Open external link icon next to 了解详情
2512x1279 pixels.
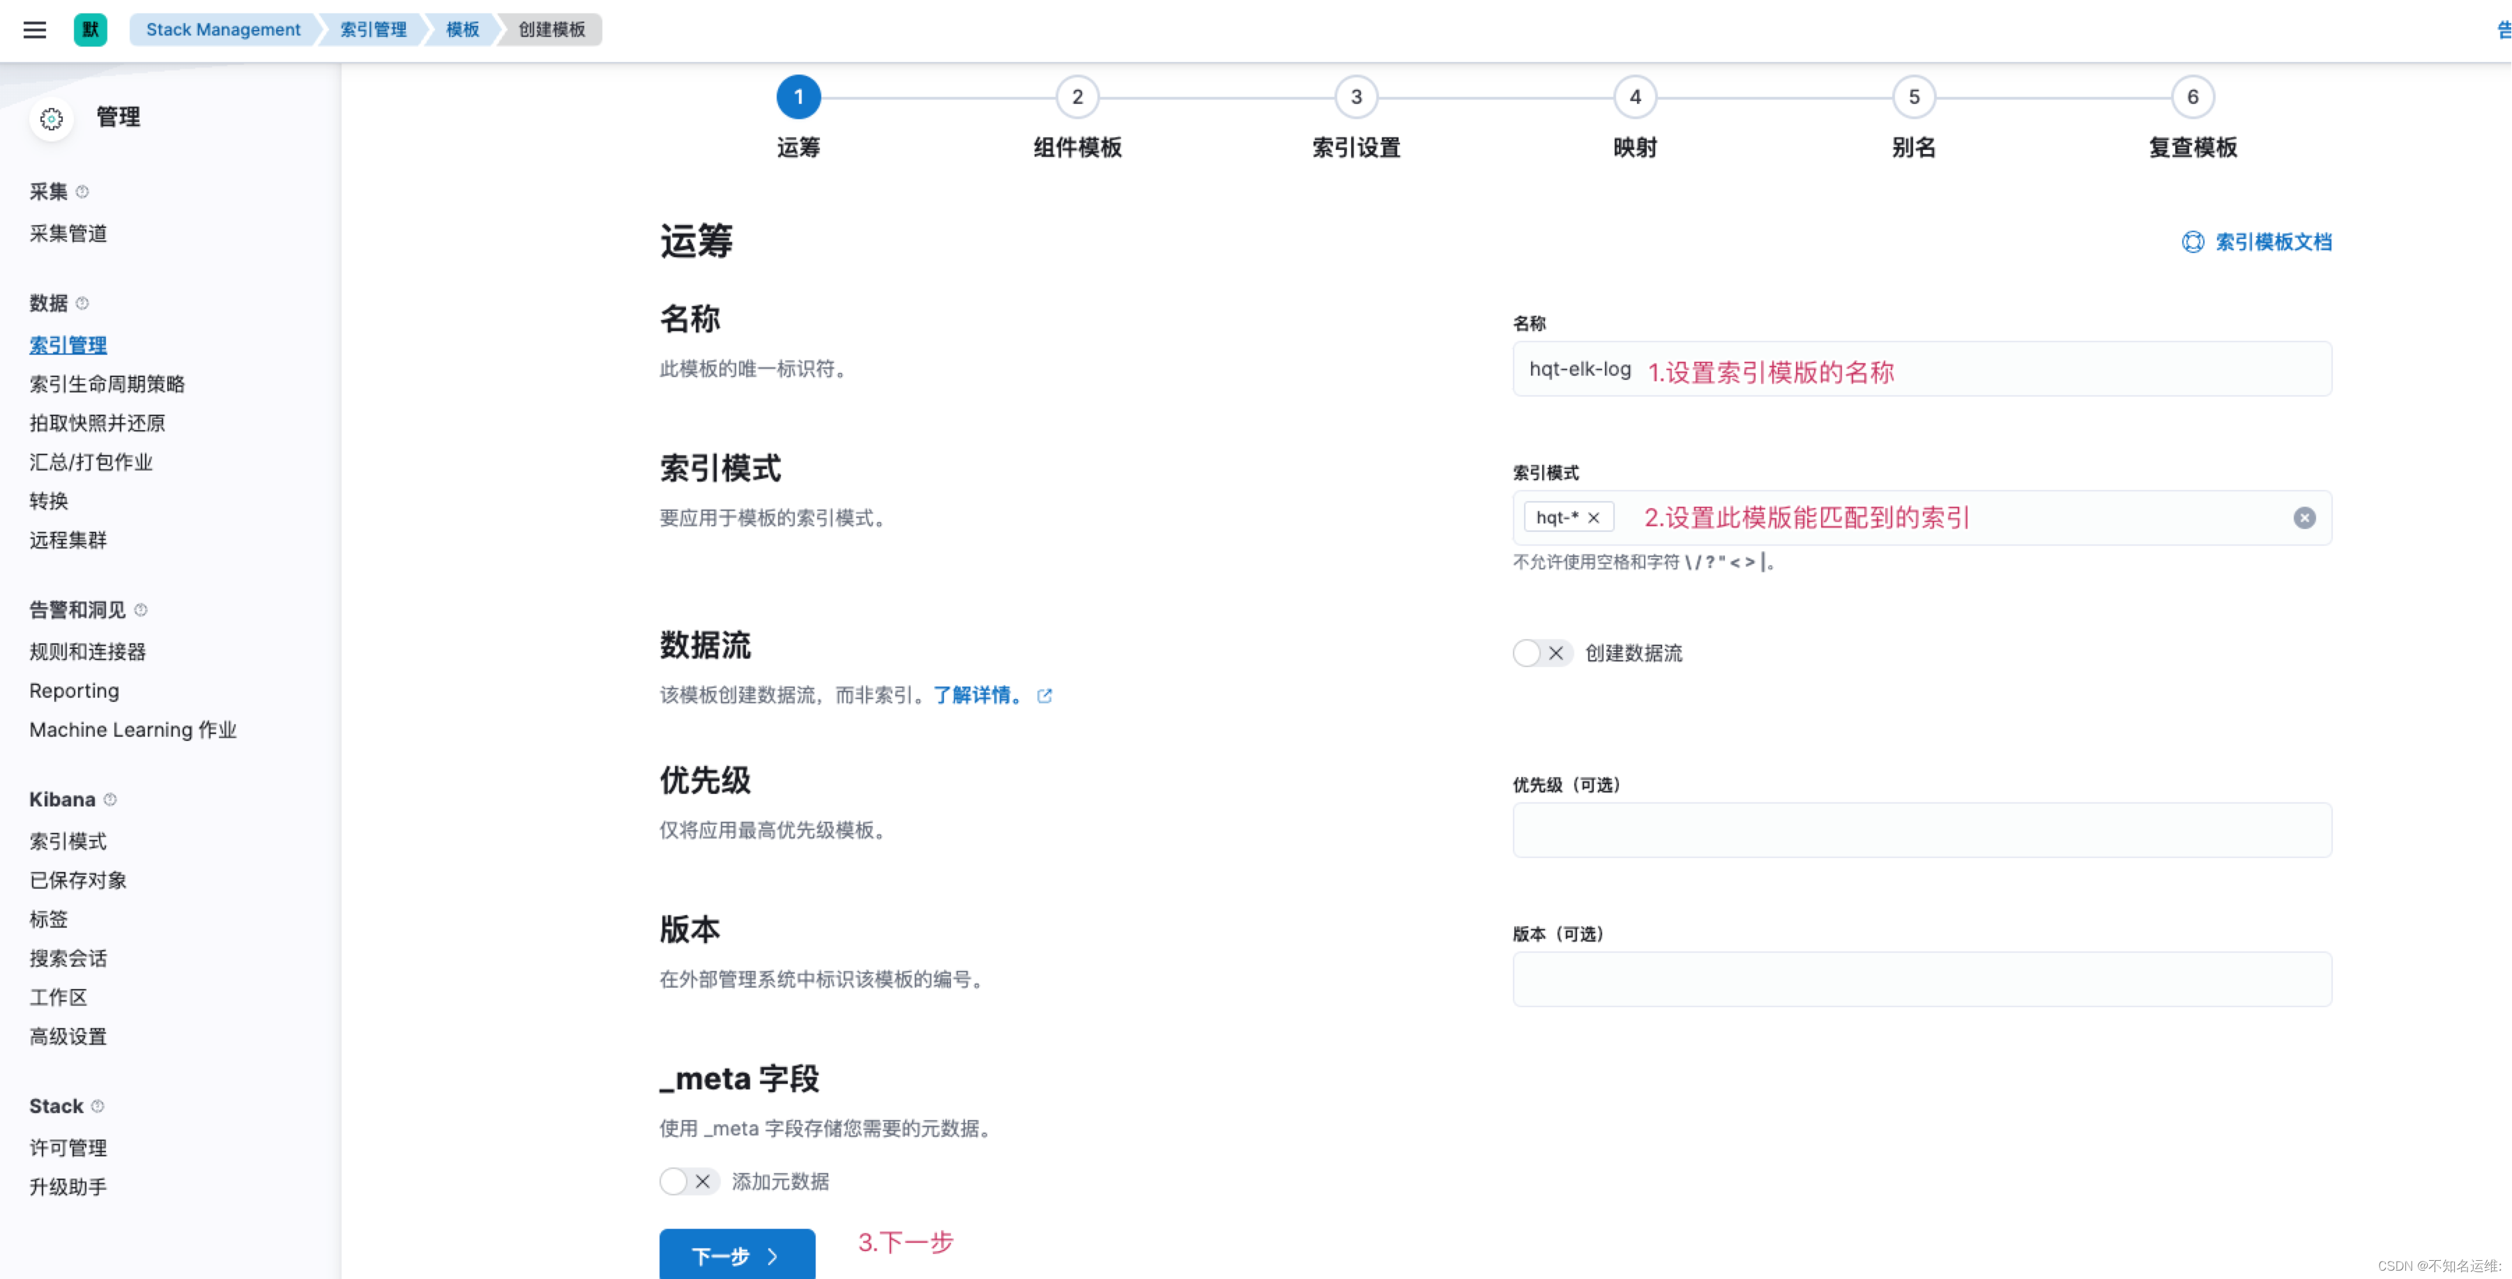click(1044, 695)
